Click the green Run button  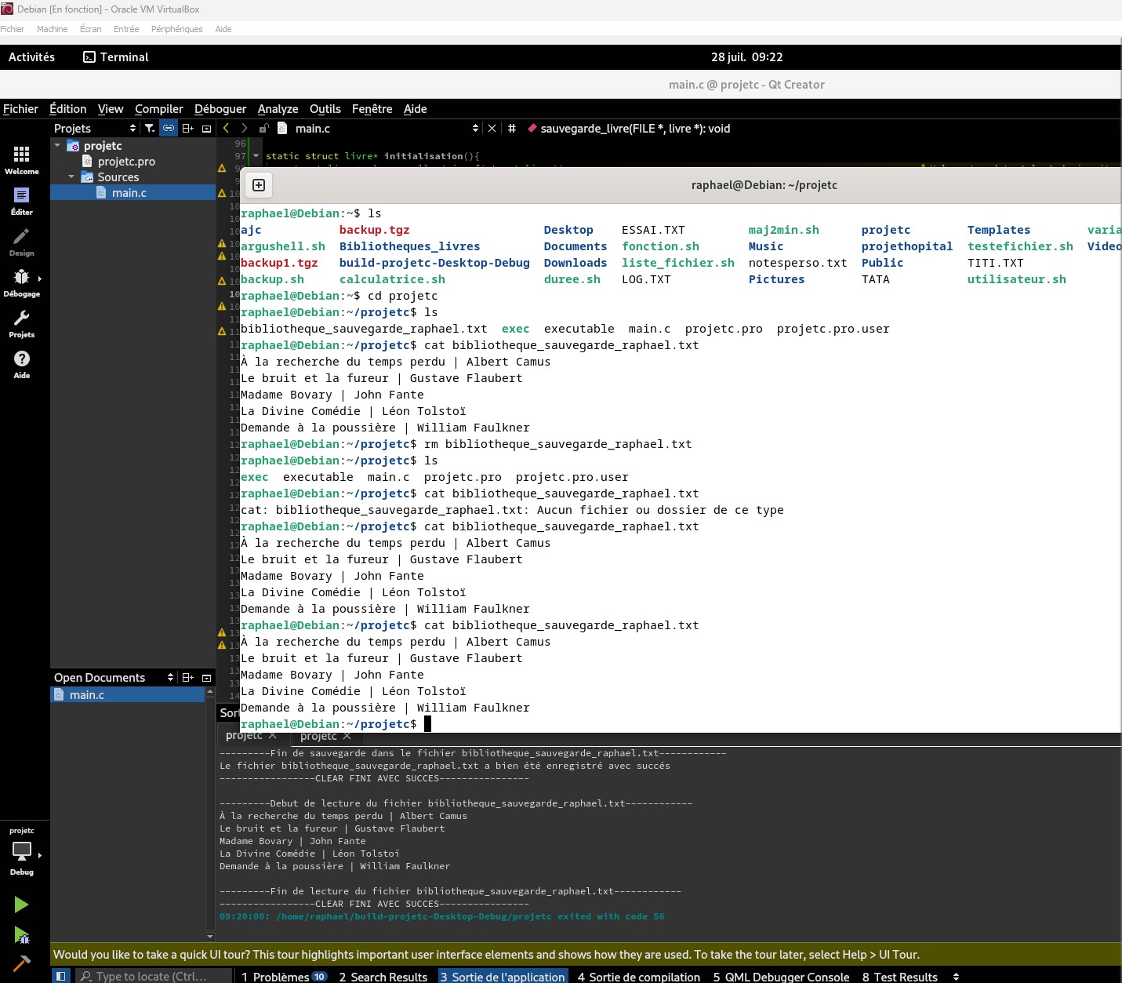tap(21, 905)
